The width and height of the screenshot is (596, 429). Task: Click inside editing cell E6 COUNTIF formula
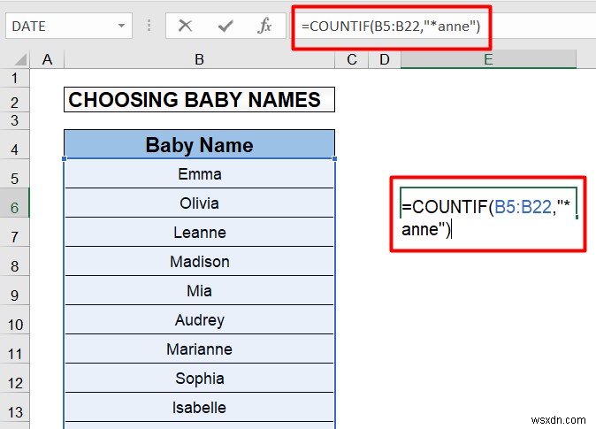click(x=488, y=218)
